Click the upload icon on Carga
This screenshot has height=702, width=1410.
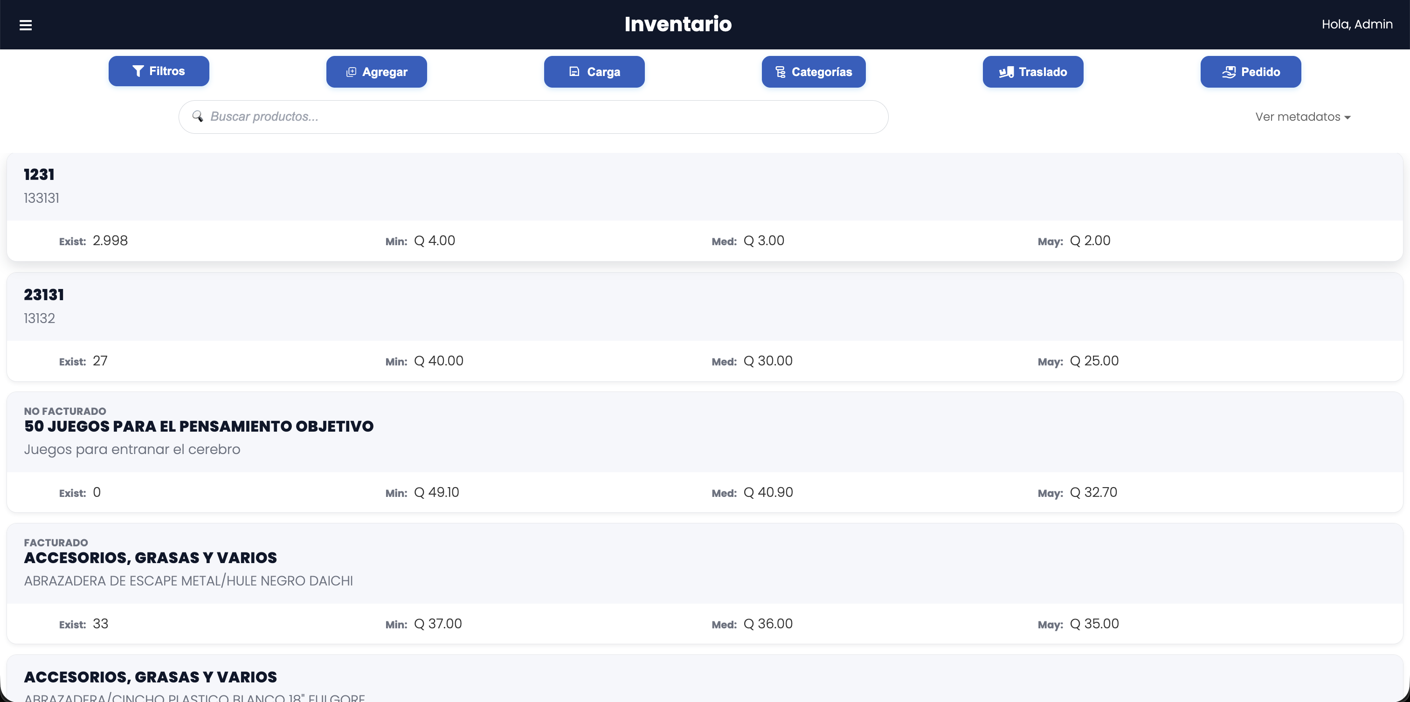click(574, 72)
